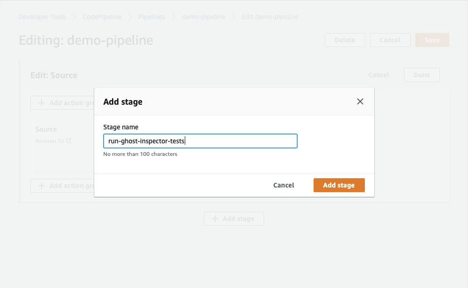Viewport: 468px width, 288px height.
Task: Cancel the Add stage dialog
Action: (x=283, y=185)
